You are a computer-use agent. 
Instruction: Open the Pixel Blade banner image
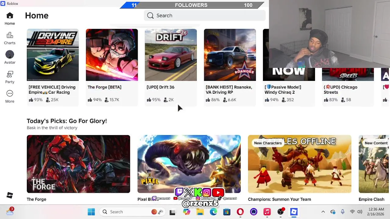(189, 164)
